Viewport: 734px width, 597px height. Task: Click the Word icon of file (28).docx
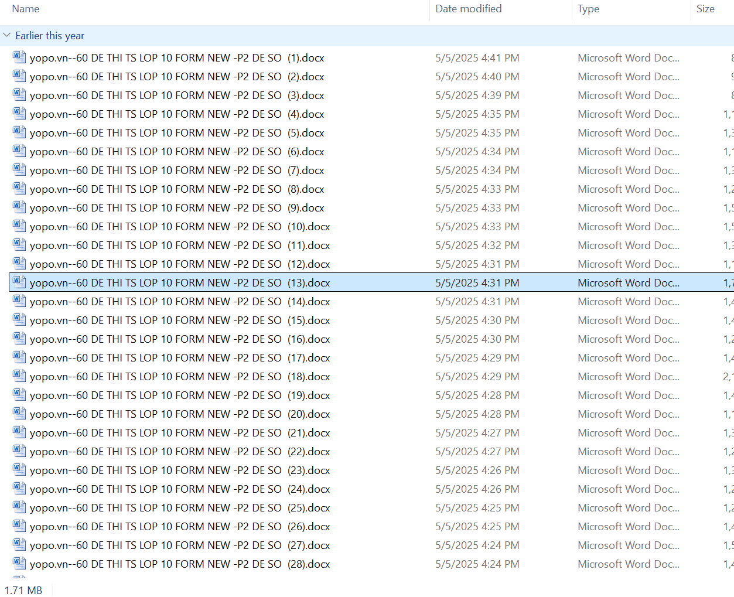[x=19, y=564]
